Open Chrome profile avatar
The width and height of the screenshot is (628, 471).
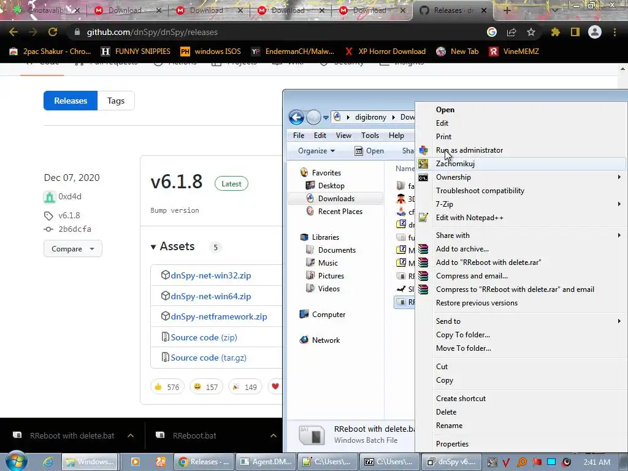pos(595,32)
